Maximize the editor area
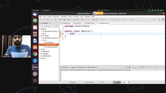166x93 pixels. [x=163, y=23]
